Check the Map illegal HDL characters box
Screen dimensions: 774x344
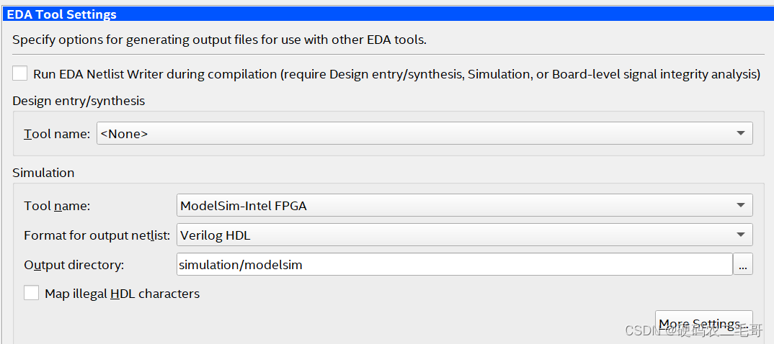coord(32,294)
